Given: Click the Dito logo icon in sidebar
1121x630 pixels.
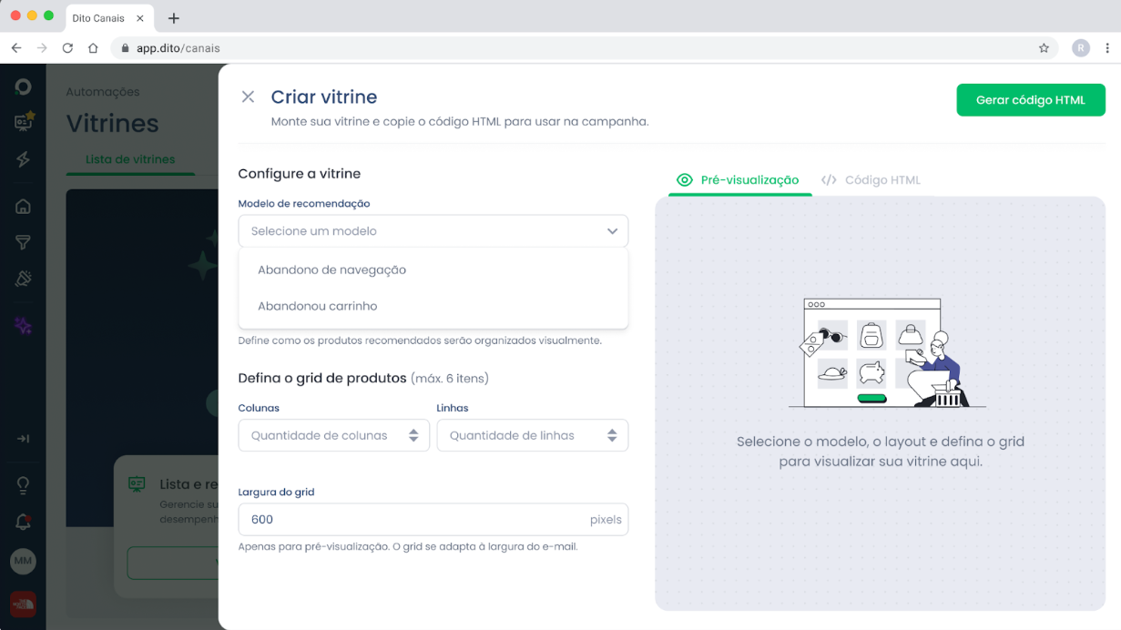Looking at the screenshot, I should point(24,86).
